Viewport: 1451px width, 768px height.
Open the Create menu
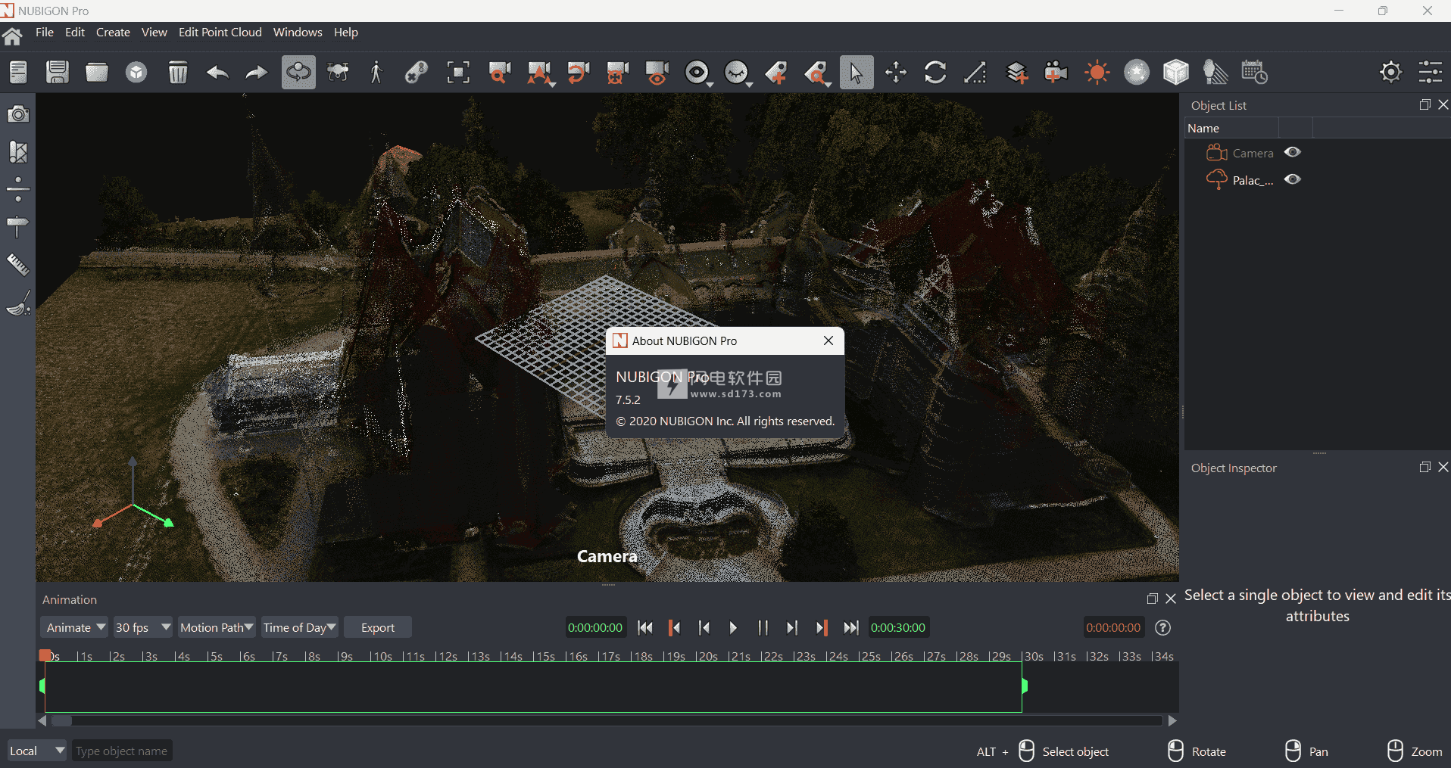(113, 33)
